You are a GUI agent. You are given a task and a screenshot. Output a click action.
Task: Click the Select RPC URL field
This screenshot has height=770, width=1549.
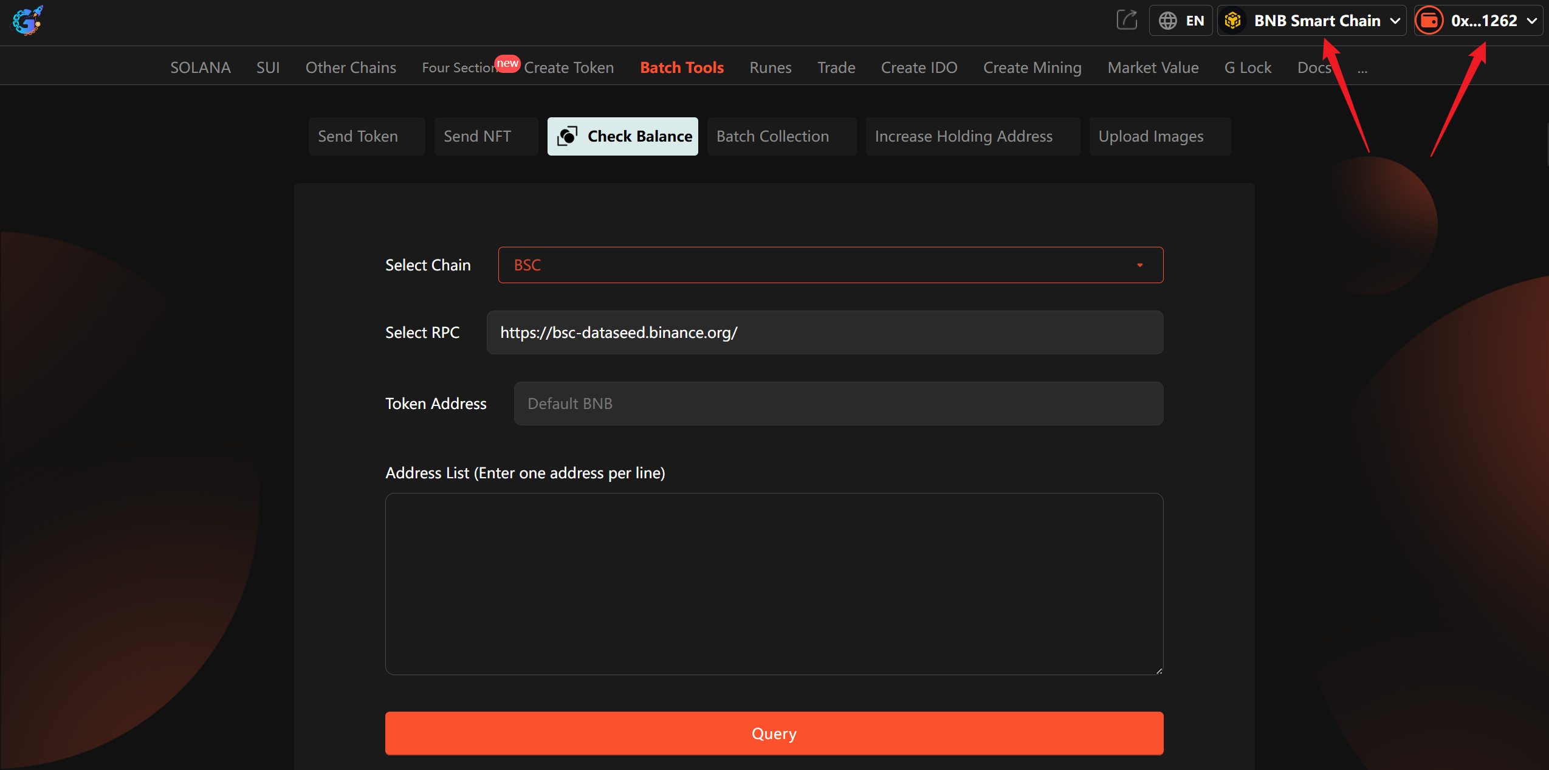click(x=825, y=332)
